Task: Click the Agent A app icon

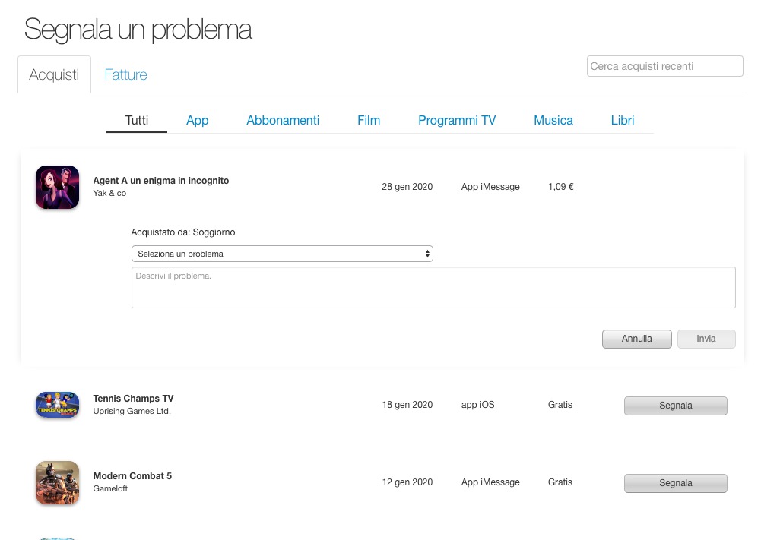Action: 57,187
